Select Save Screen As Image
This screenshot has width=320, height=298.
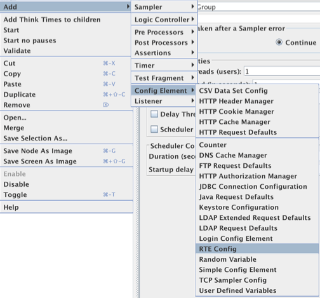click(67, 161)
